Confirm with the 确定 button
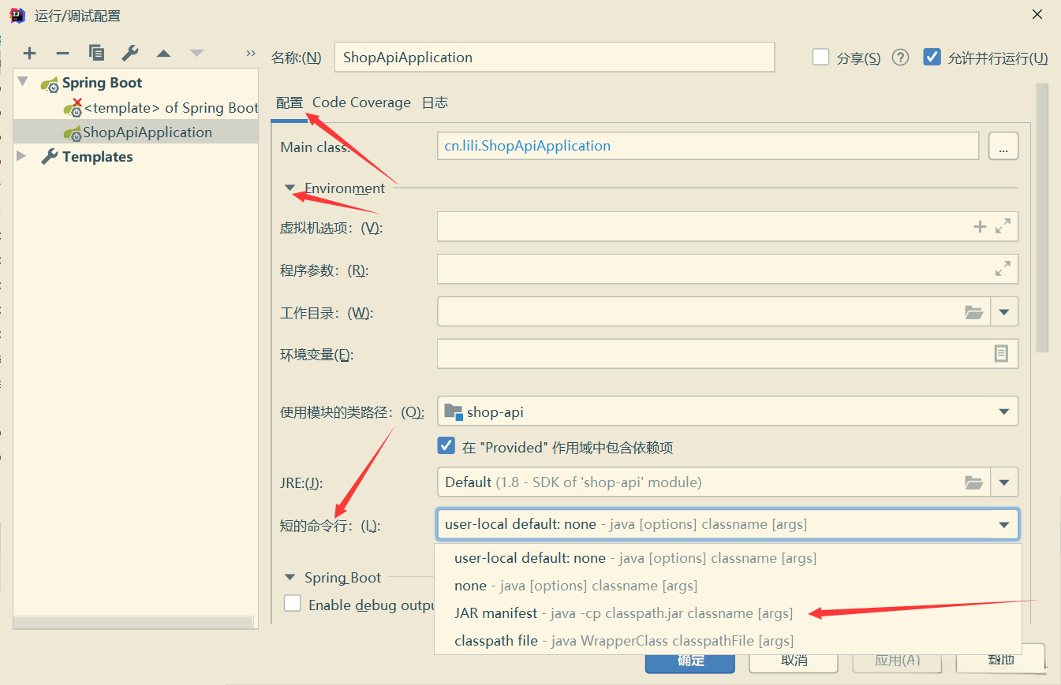The width and height of the screenshot is (1061, 685). [x=690, y=661]
